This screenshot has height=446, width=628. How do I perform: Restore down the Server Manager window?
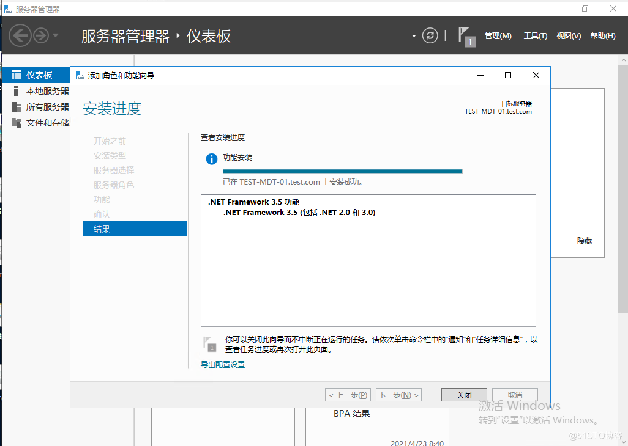tap(585, 9)
